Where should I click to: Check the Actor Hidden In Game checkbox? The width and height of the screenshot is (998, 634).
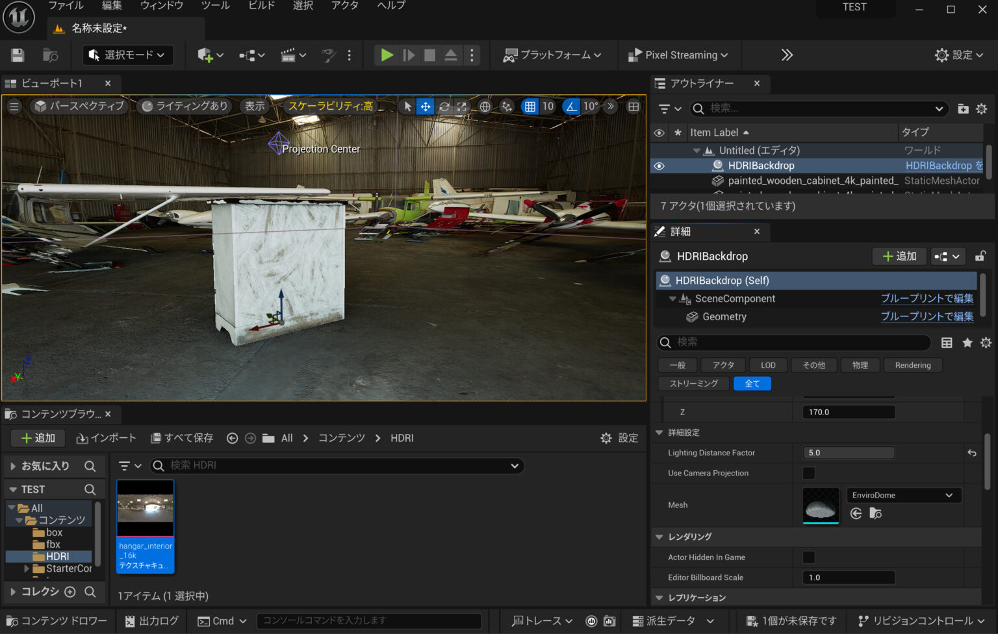tap(809, 557)
